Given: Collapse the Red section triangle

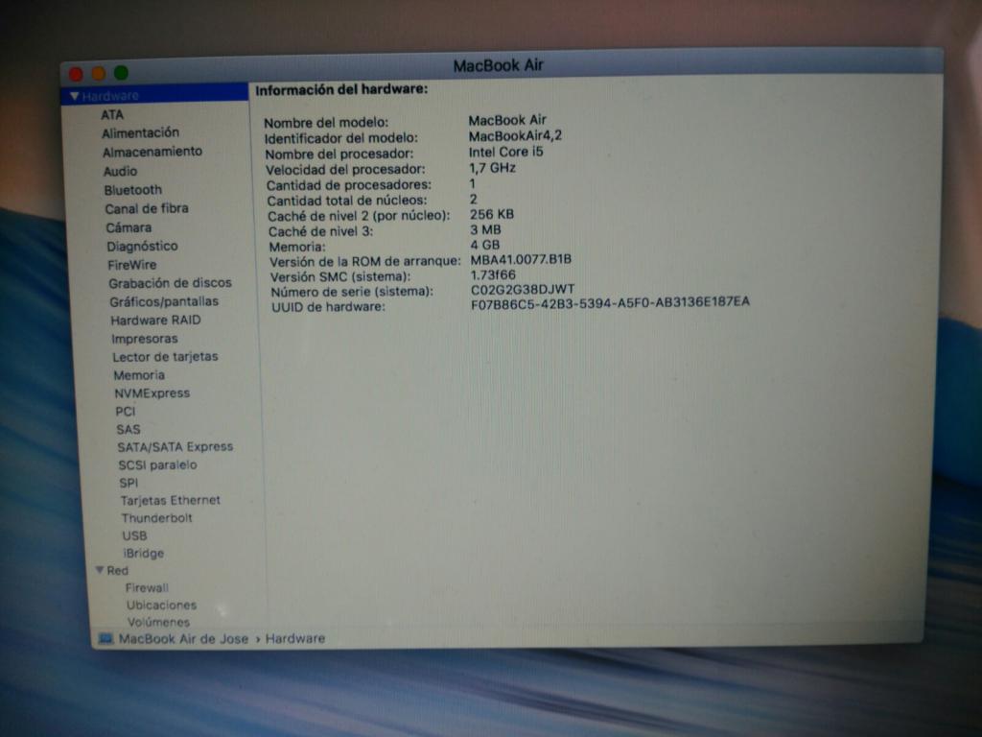Looking at the screenshot, I should tap(100, 570).
